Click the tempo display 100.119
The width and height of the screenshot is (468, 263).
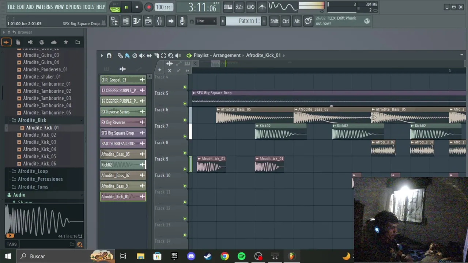click(x=163, y=7)
